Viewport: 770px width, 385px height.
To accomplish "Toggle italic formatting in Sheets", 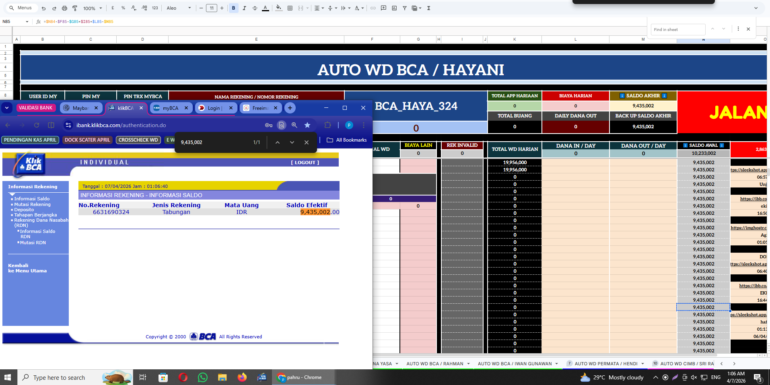I will pyautogui.click(x=244, y=8).
